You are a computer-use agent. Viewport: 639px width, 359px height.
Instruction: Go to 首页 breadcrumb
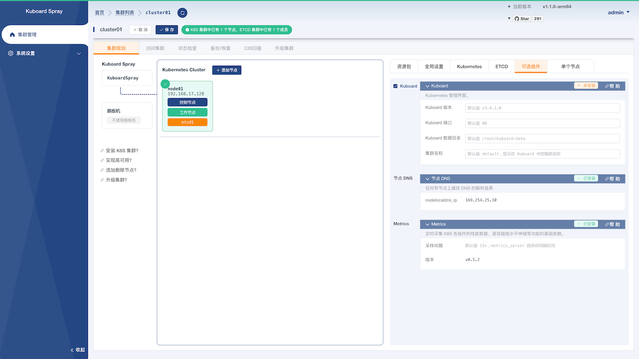[100, 13]
